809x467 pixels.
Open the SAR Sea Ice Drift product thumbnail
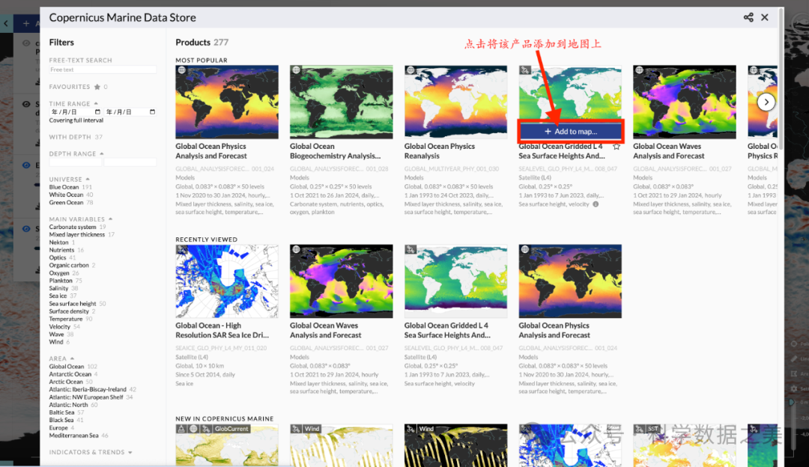click(227, 281)
